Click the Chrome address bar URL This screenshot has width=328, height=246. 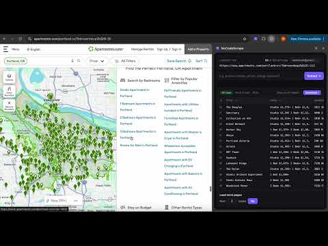click(72, 39)
